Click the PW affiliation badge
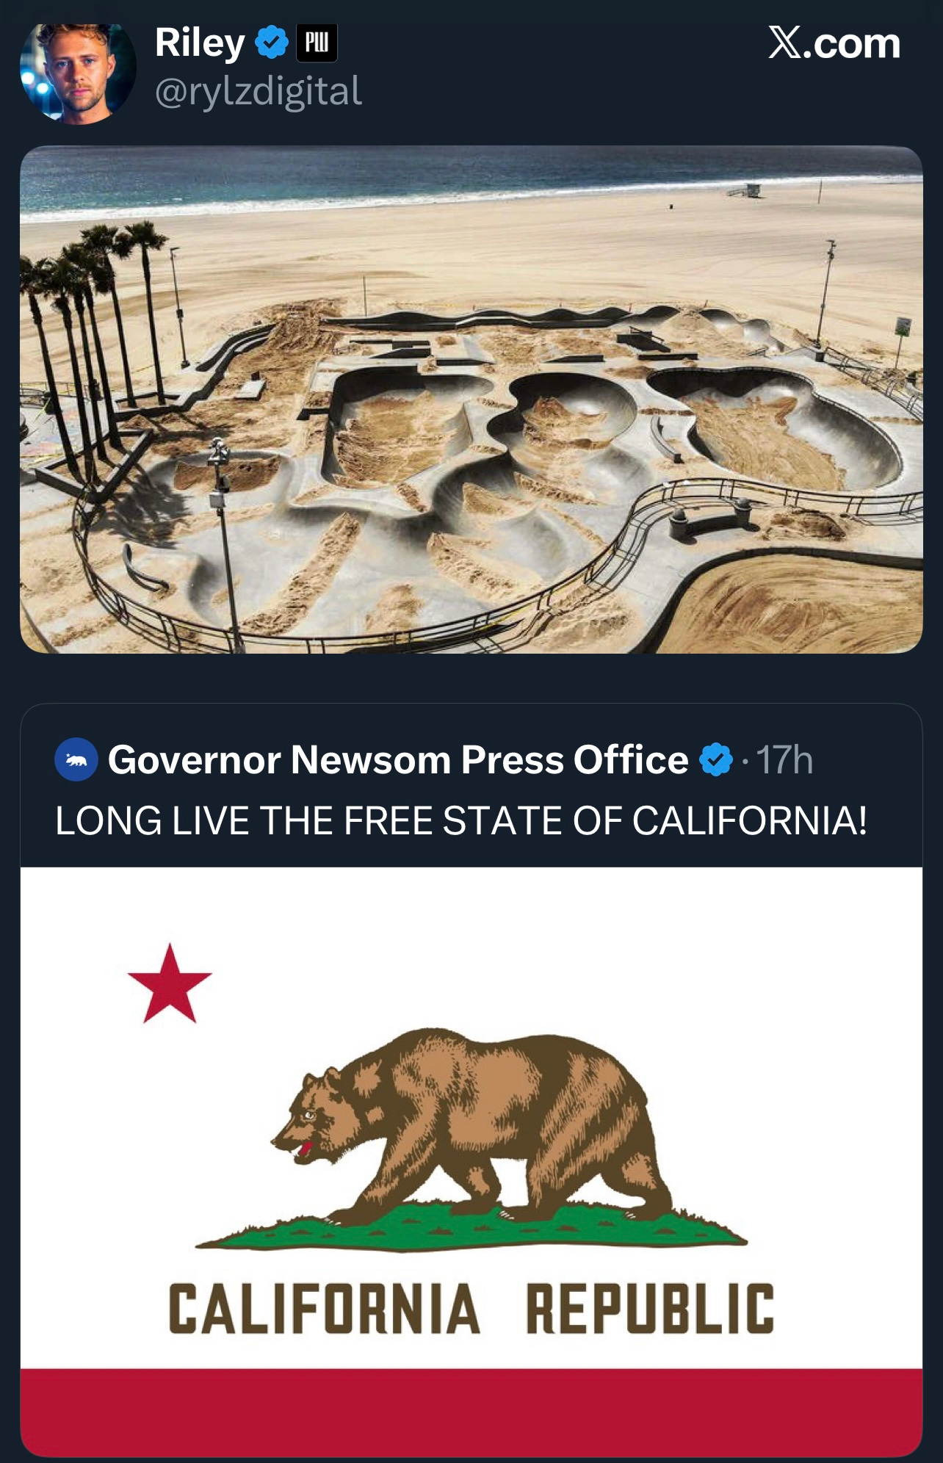This screenshot has height=1463, width=943. point(317,43)
